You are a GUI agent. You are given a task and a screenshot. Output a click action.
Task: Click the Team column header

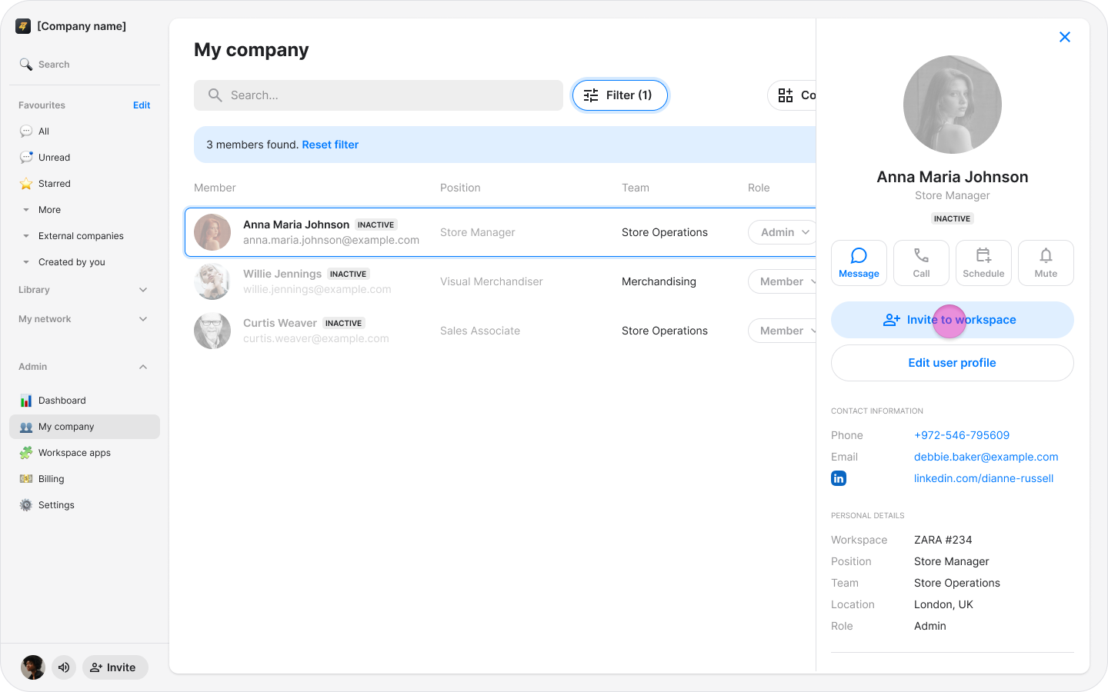tap(636, 188)
